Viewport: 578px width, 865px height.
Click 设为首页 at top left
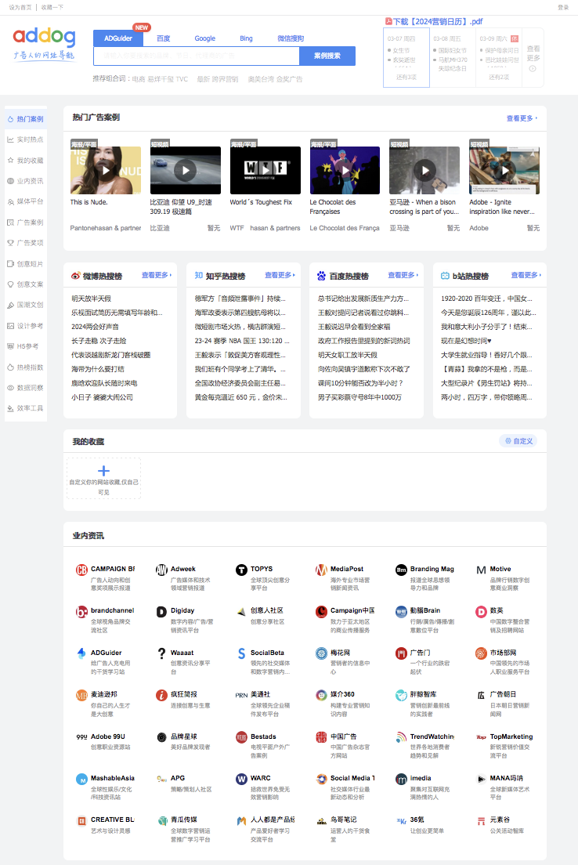pos(20,7)
